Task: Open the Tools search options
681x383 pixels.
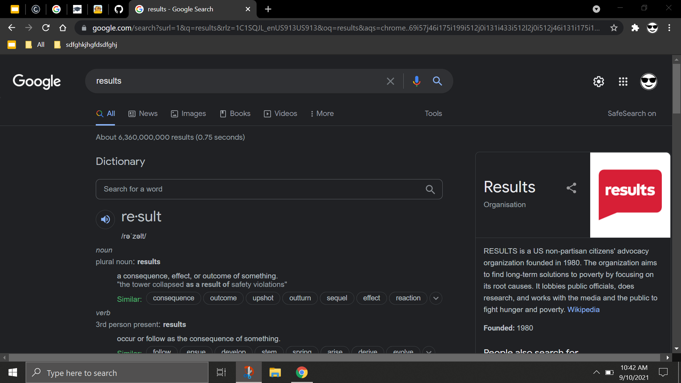Action: tap(433, 113)
